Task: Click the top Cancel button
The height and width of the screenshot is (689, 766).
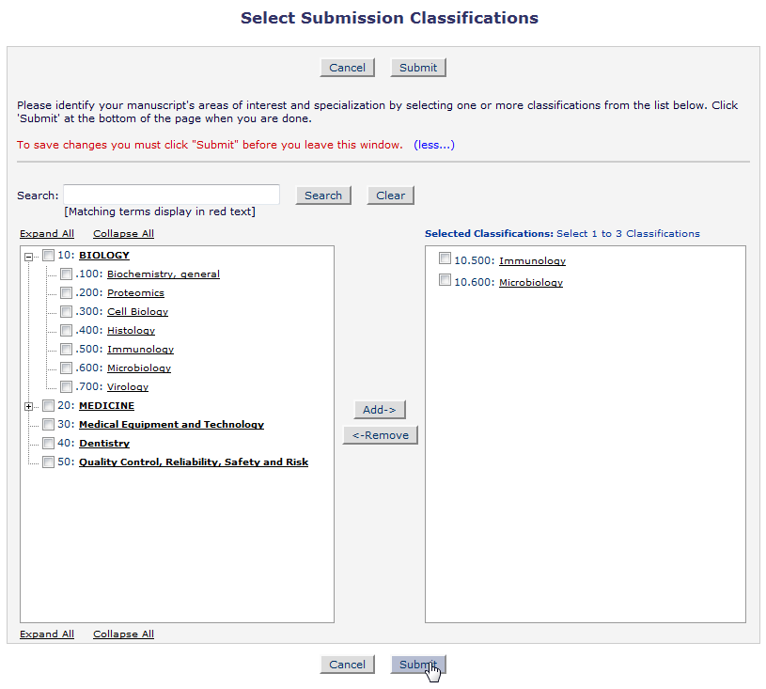Action: (348, 68)
